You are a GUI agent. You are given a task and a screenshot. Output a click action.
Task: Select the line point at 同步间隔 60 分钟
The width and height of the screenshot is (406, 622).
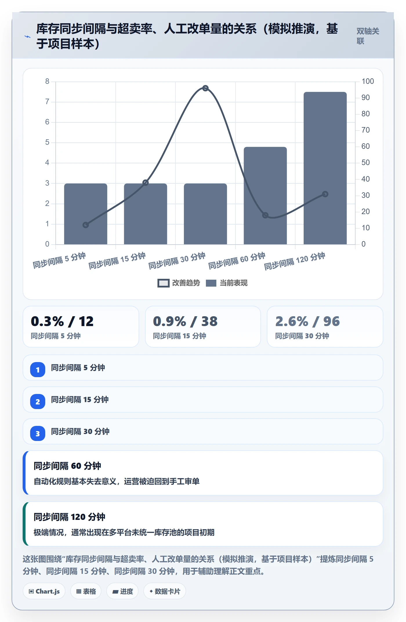(265, 215)
